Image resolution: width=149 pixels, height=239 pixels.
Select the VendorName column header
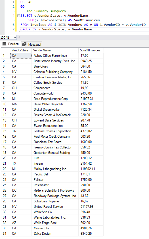click(x=55, y=50)
